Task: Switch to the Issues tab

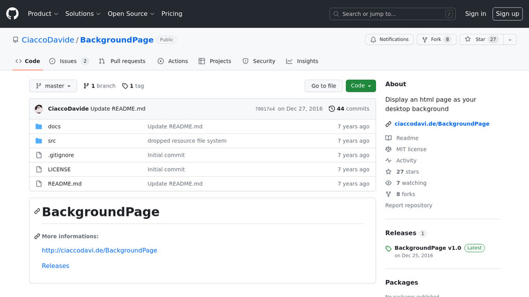Action: tap(69, 61)
